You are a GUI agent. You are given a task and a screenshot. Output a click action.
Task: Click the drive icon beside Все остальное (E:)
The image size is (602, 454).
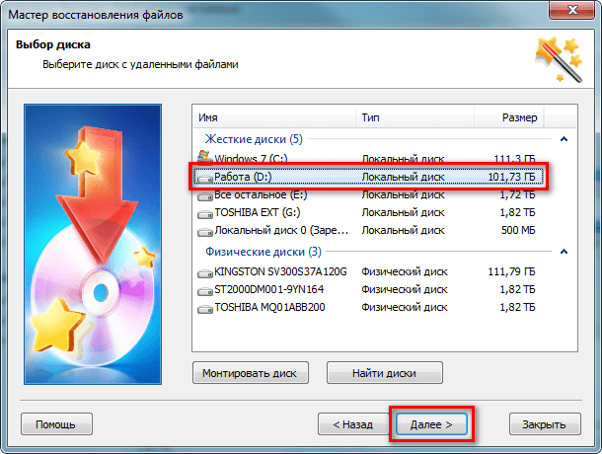click(x=205, y=196)
